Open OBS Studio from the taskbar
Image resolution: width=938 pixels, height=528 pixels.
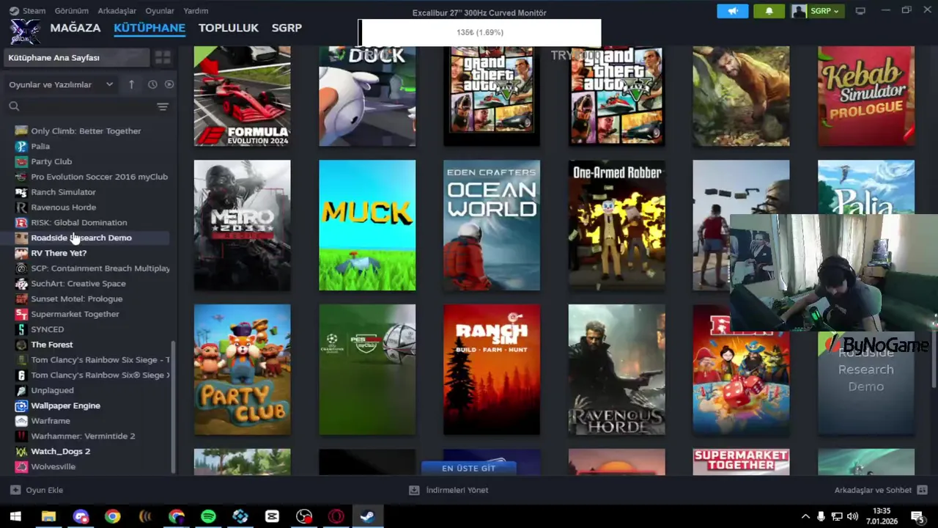click(x=304, y=516)
